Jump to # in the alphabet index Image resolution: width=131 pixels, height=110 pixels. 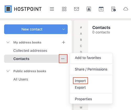(x=81, y=27)
